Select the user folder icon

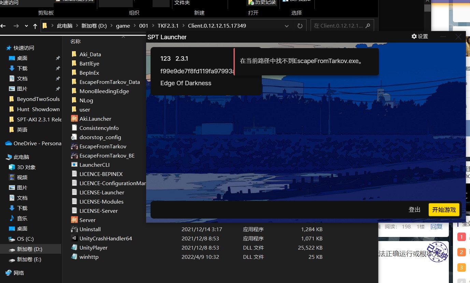click(x=74, y=109)
